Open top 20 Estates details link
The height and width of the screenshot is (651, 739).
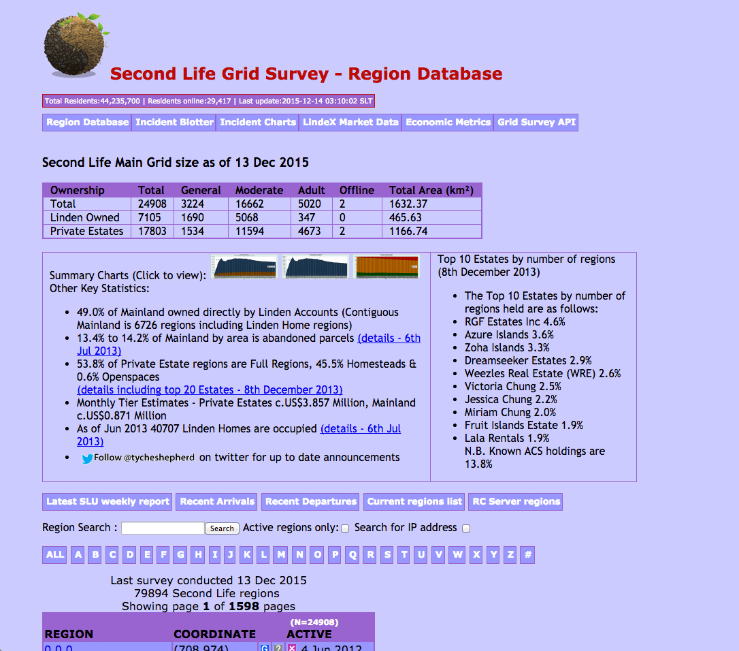click(x=210, y=390)
